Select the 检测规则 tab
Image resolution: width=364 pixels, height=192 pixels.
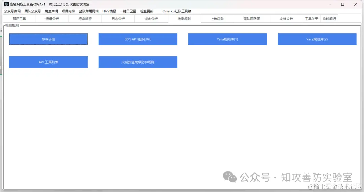click(x=184, y=19)
